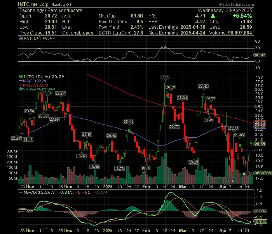This screenshot has height=234, width=272.
Task: Click the 18.25 price label
Action: (x=247, y=174)
